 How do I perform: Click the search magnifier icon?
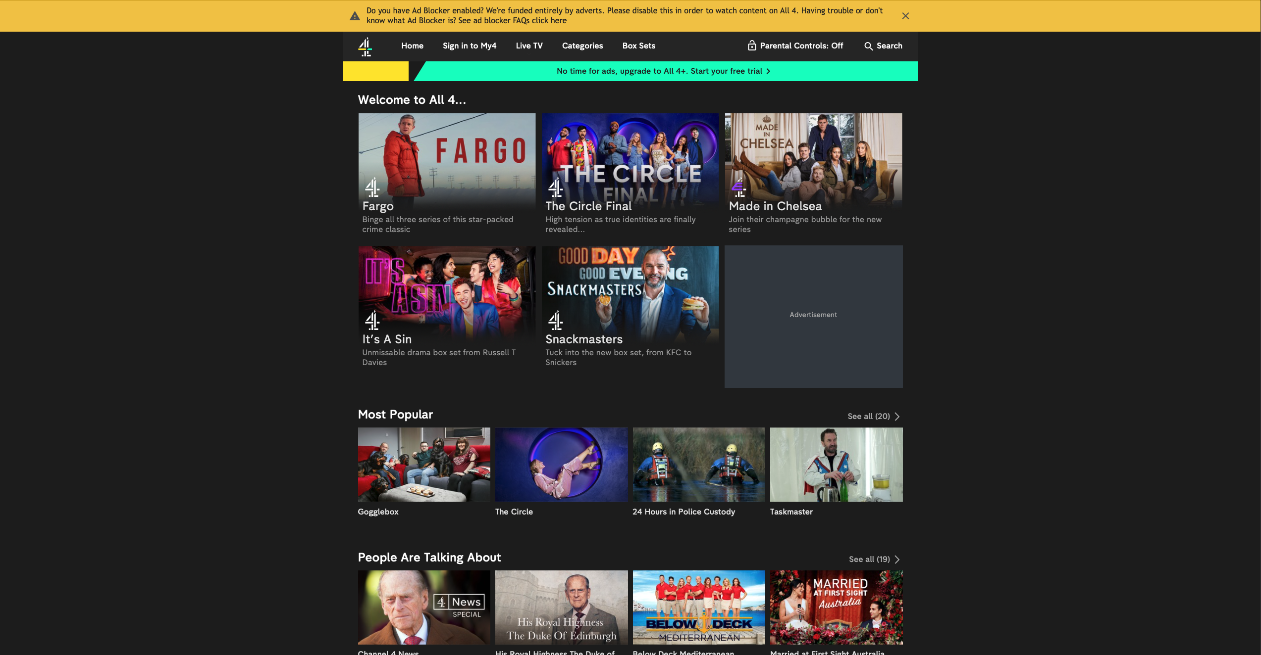pyautogui.click(x=868, y=46)
